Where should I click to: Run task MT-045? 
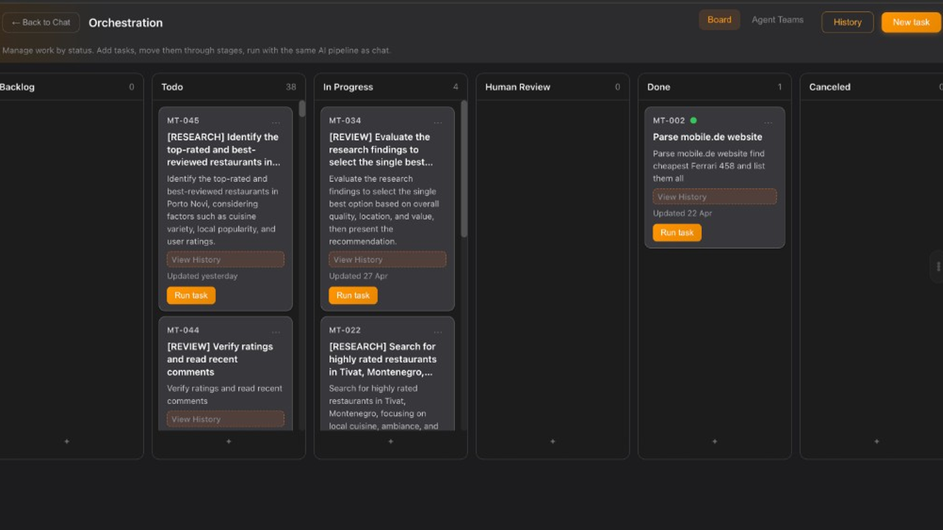192,295
